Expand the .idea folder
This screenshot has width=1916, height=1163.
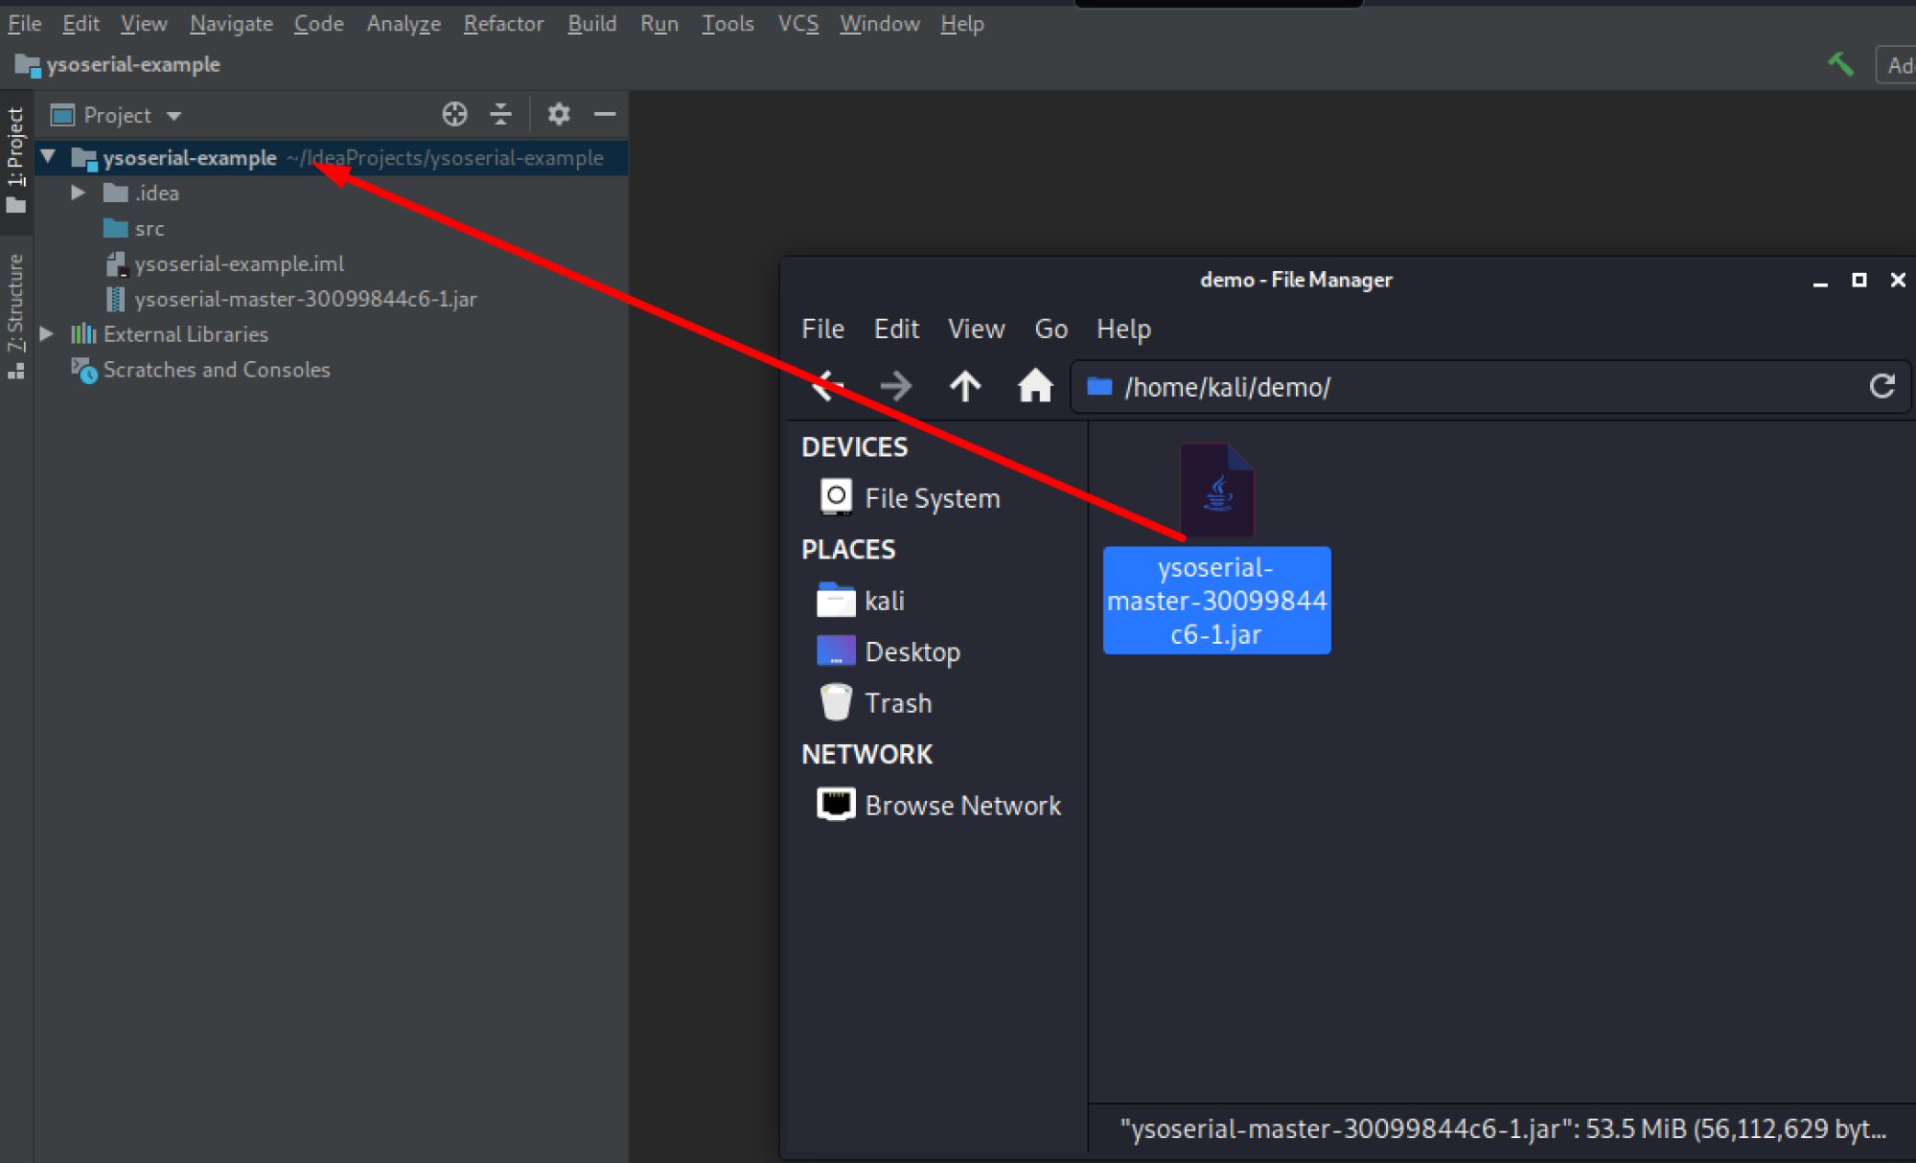click(78, 193)
